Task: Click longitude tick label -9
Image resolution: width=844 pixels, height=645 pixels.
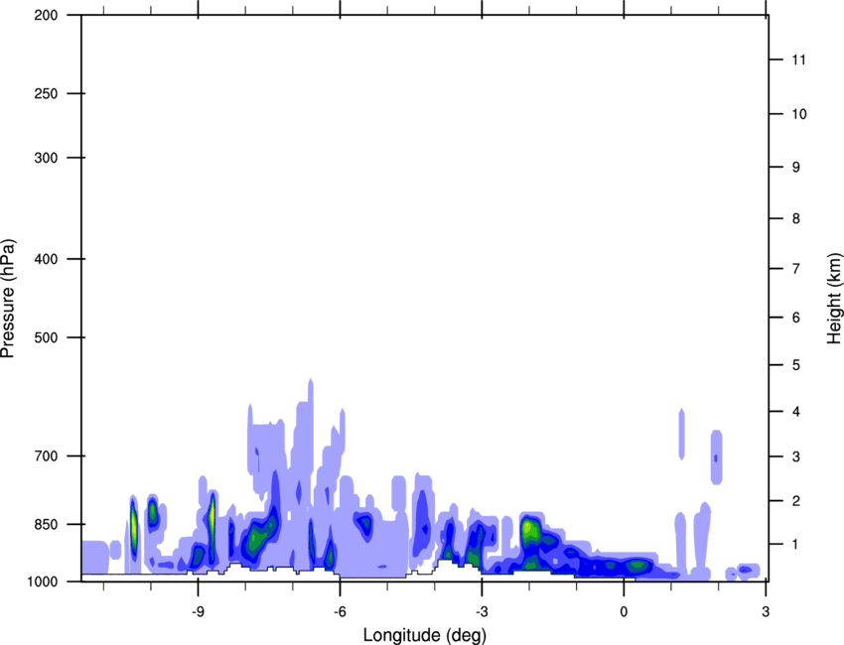Action: point(198,612)
